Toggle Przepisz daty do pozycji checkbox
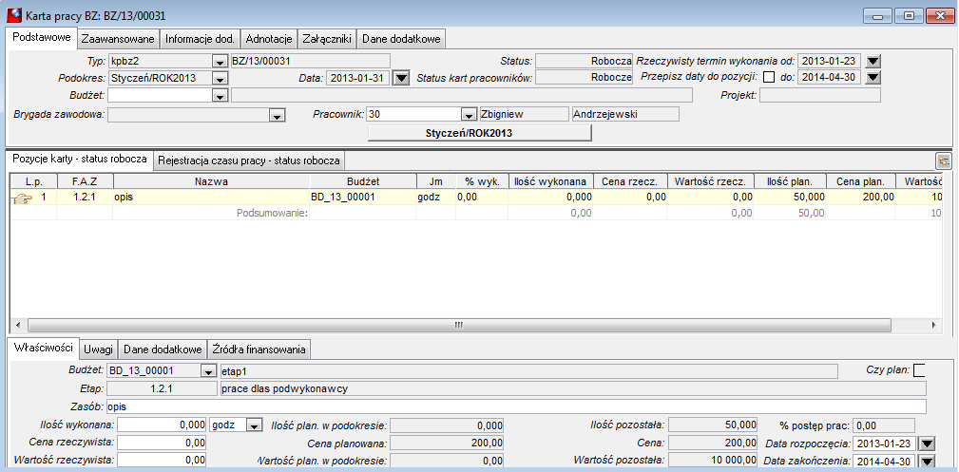Screen dimensions: 959x472 [768, 78]
